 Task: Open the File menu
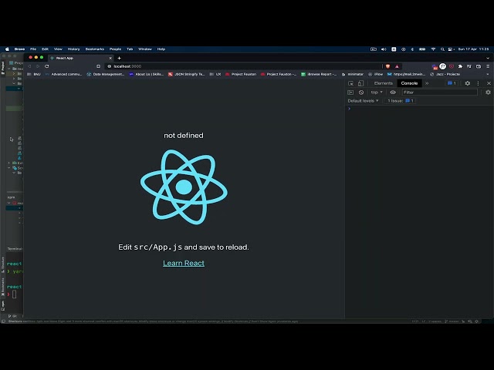coord(33,49)
